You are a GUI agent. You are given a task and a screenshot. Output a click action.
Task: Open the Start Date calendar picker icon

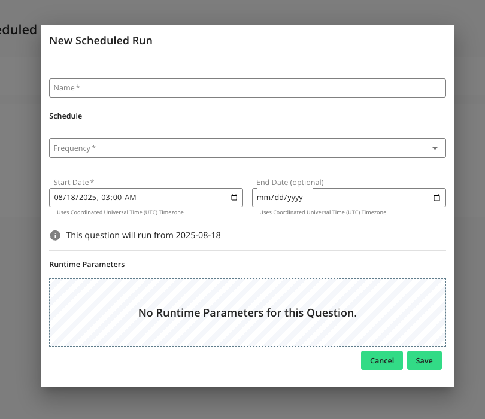(234, 198)
